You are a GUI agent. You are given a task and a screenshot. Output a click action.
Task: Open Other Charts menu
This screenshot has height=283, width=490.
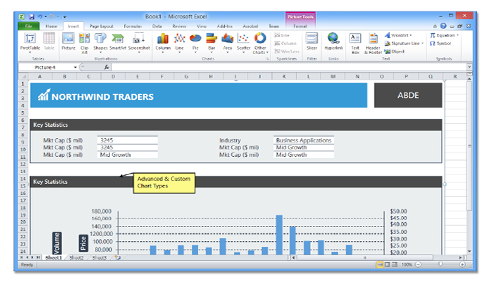pyautogui.click(x=260, y=43)
